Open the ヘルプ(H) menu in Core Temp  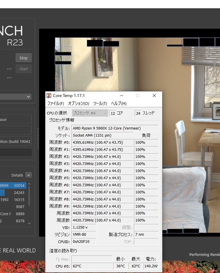pos(119,104)
